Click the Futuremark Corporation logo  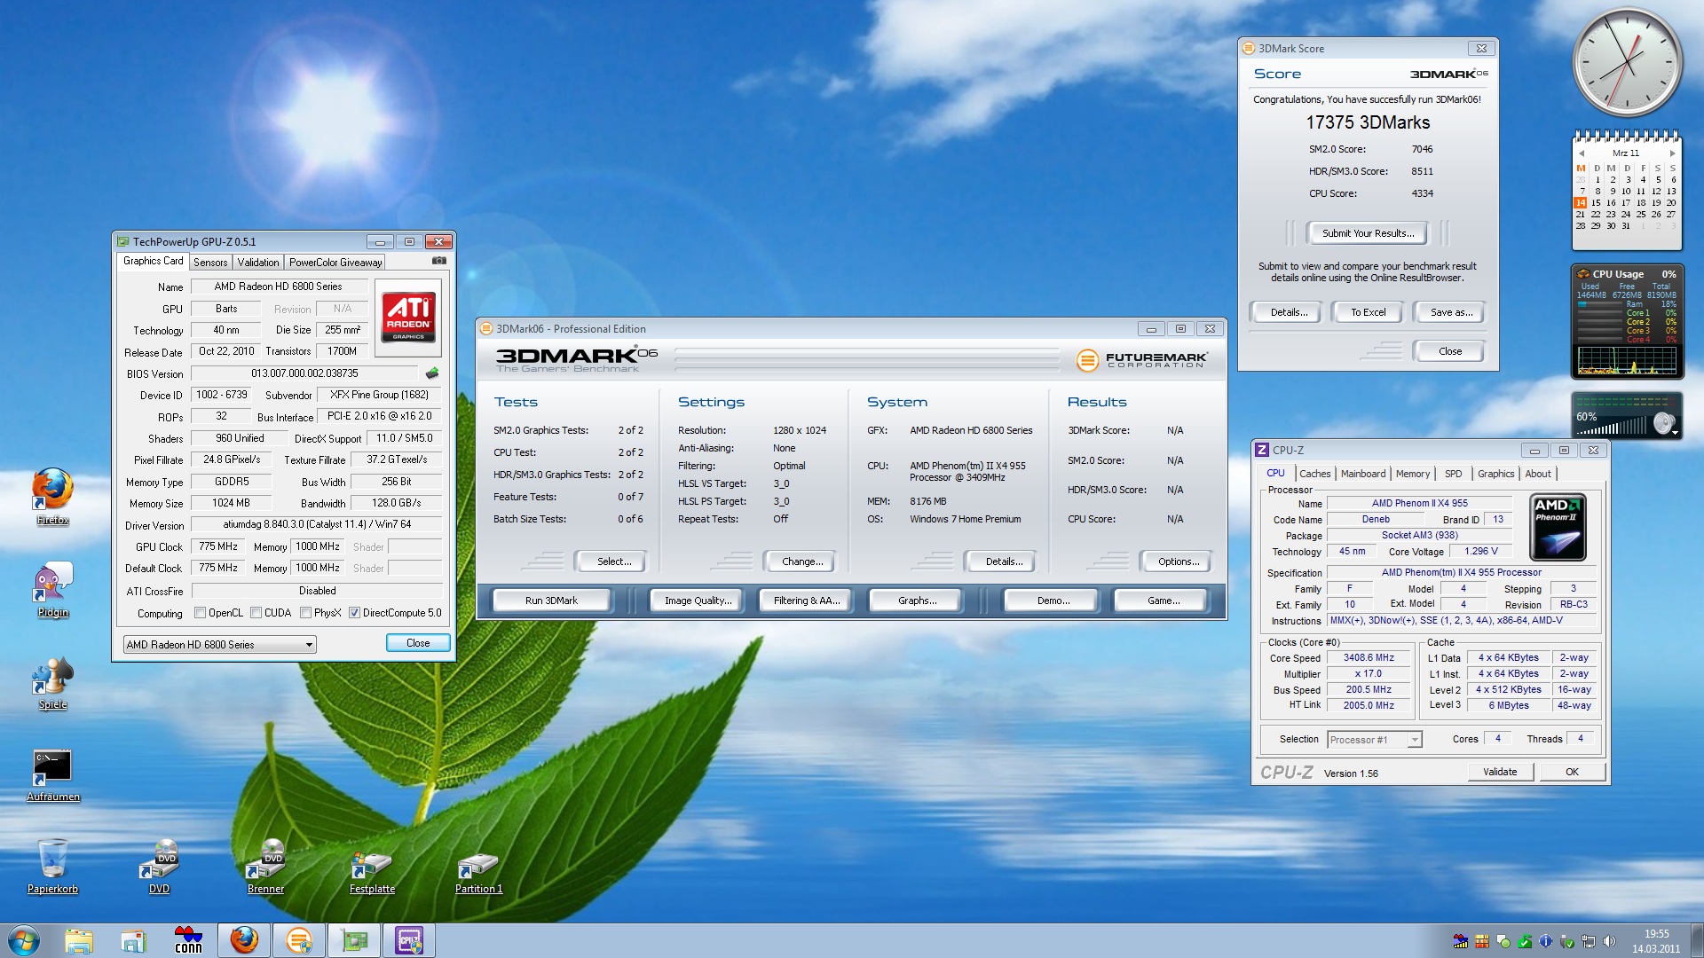point(1141,359)
